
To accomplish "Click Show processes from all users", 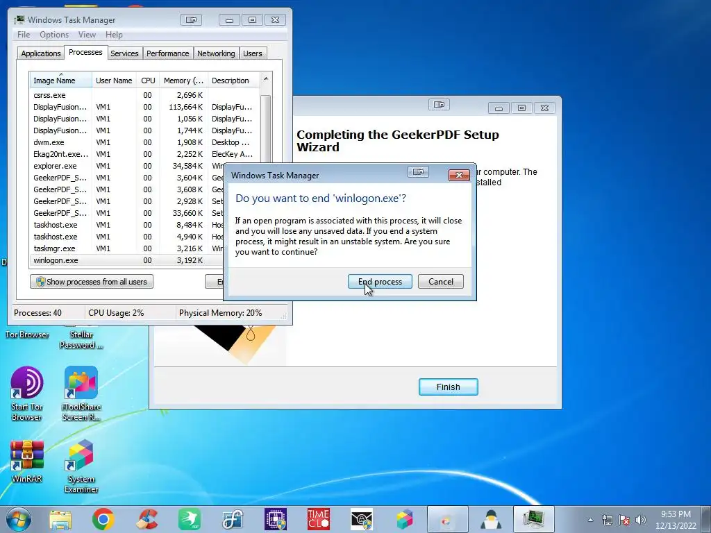I will pos(92,282).
